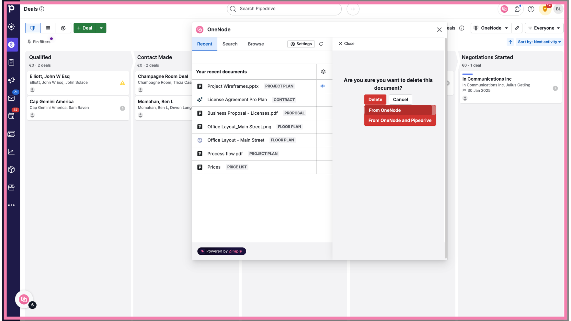The height and width of the screenshot is (321, 571).
Task: Open the insights/chart sidebar icon
Action: pos(11,152)
